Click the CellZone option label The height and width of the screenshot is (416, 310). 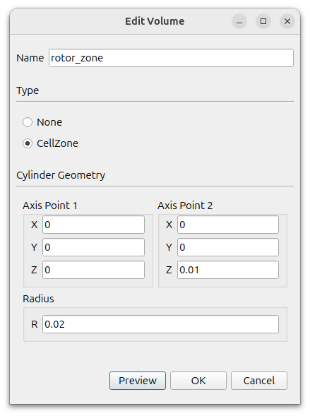click(57, 143)
